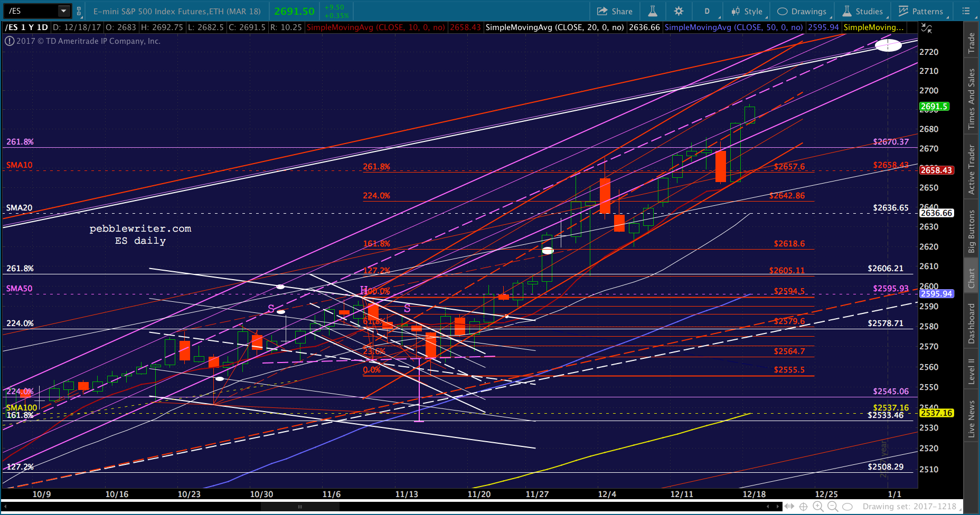Click the white 2636.66 price bubble
This screenshot has height=515, width=980.
(937, 213)
